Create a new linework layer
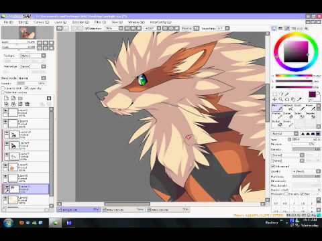This screenshot has width=322, height=241. [13, 98]
